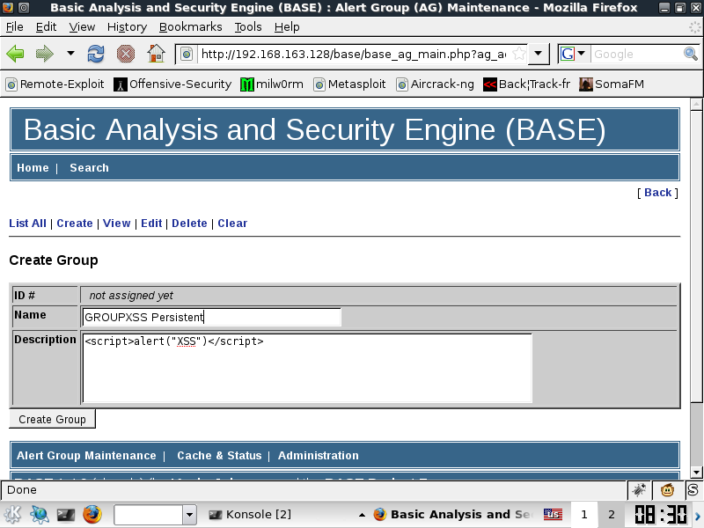Click the Delete alert group link
Screen dimensions: 704x528
pos(189,224)
